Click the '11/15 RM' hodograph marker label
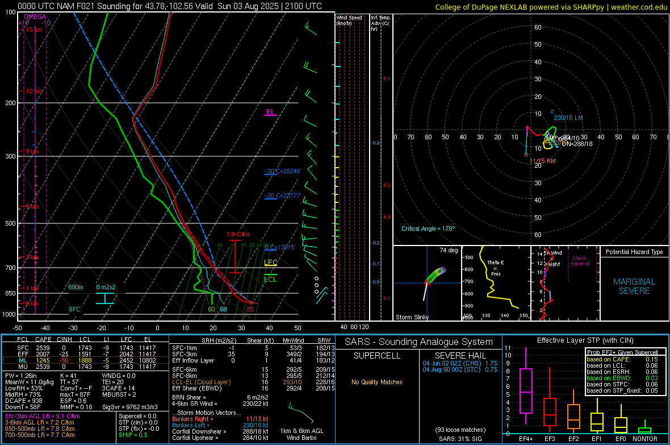The height and width of the screenshot is (445, 670). point(543,161)
